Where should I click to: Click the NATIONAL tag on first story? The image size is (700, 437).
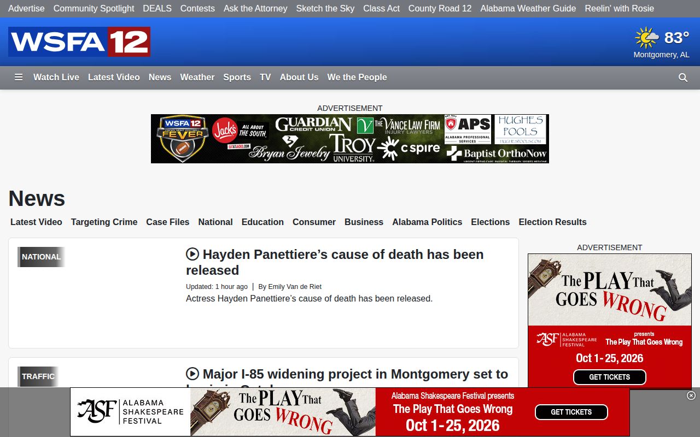(41, 257)
